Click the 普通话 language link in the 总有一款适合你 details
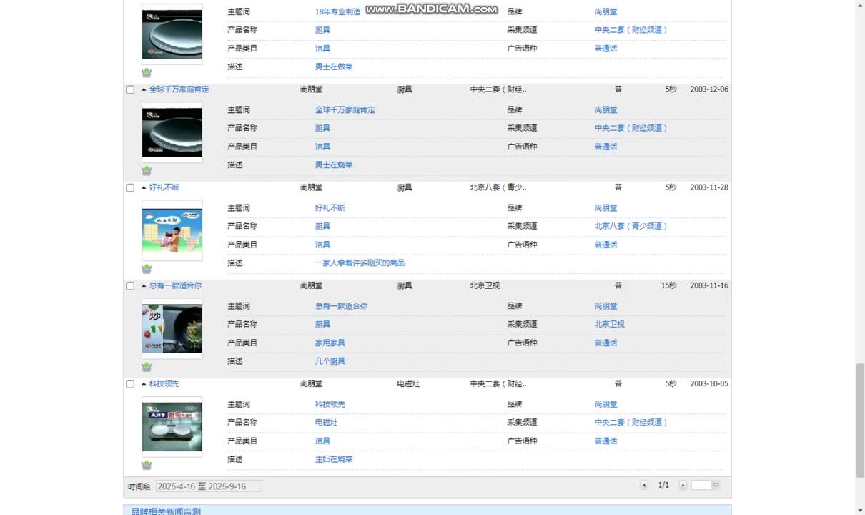Image resolution: width=865 pixels, height=515 pixels. 605,343
